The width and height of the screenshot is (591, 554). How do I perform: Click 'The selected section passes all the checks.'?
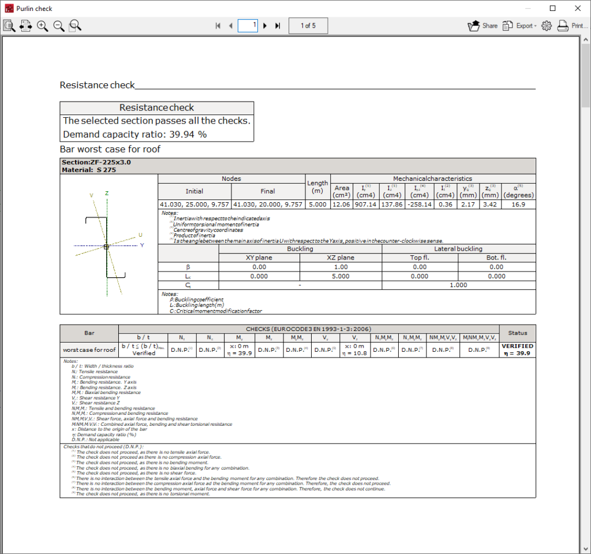pos(156,121)
